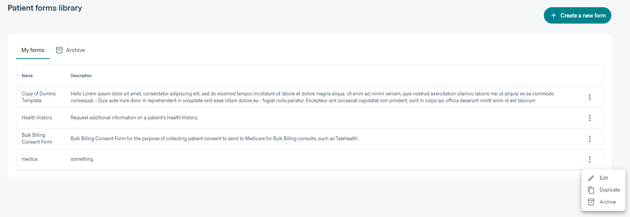Choose Duplicate from the context menu
The width and height of the screenshot is (630, 217).
point(609,190)
